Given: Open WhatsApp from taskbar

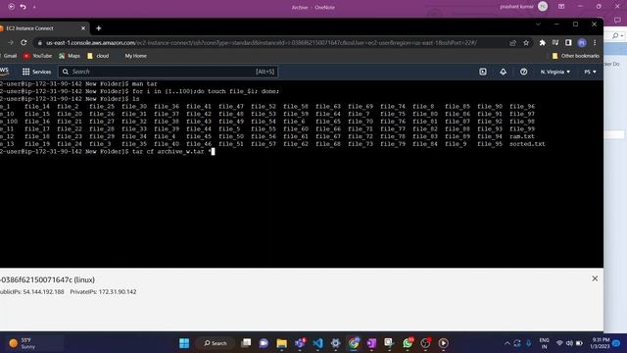Looking at the screenshot, I should pyautogui.click(x=408, y=343).
